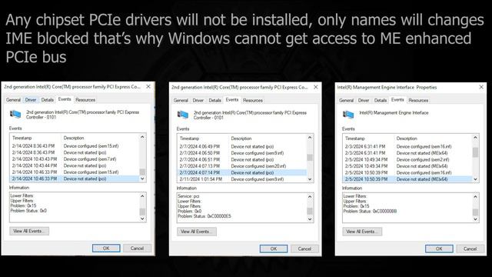492x277 pixels.
Task: Select event 2/7/2024 4:06:49 PM Device not started
Action: (242, 147)
